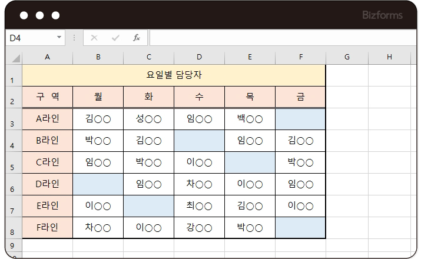Viewport: 421px width, 259px height.
Task: Click the enter checkmark formula icon
Action: 115,38
